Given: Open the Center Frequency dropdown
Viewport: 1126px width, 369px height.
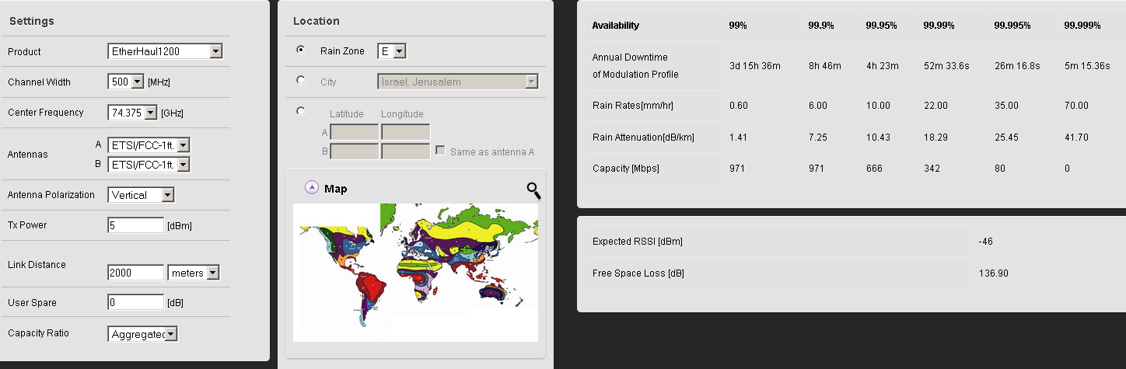Looking at the screenshot, I should tap(133, 113).
